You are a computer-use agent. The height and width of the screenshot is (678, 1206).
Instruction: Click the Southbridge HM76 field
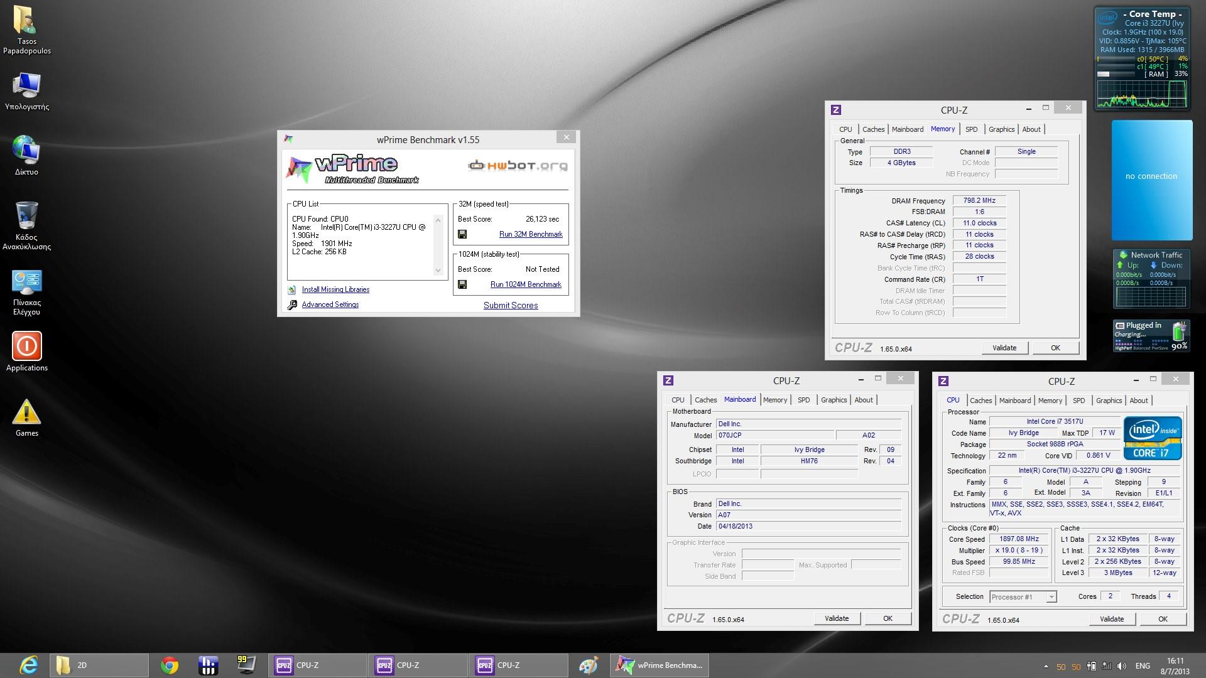coord(809,461)
